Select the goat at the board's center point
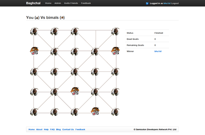Image resolution: width=205 pixels, height=135 pixels. coord(75,71)
